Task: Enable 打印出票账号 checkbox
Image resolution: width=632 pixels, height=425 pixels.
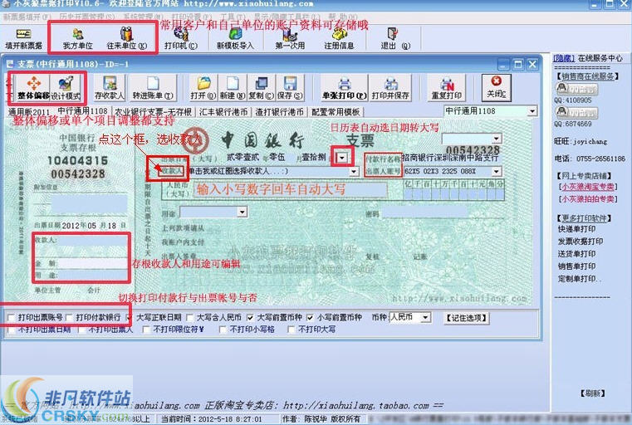Action: click(x=12, y=318)
